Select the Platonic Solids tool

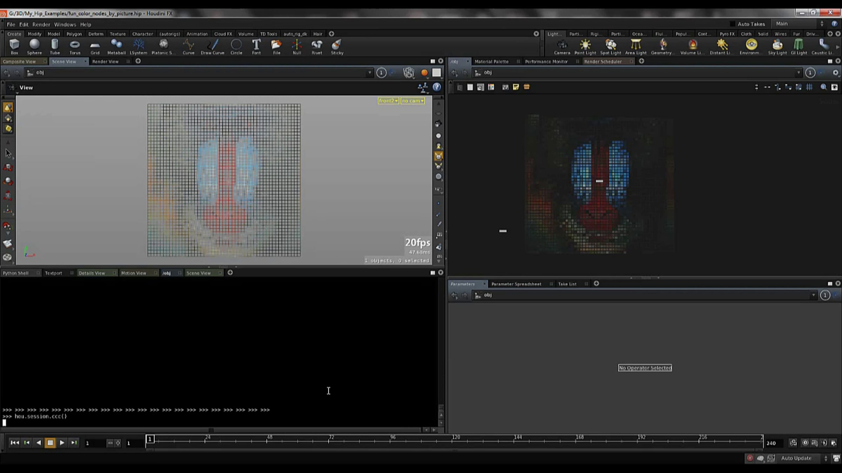coord(163,47)
